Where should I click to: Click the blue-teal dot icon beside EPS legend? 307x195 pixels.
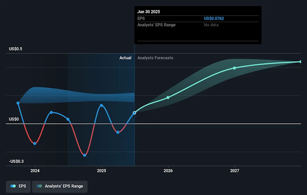pos(13,186)
